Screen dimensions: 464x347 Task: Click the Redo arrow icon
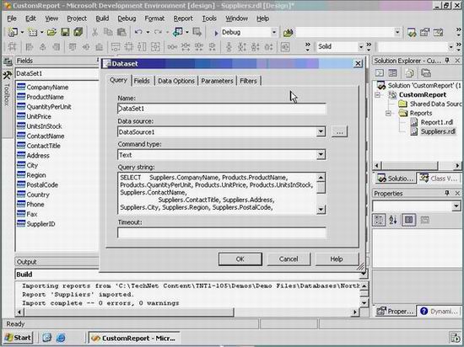point(158,32)
